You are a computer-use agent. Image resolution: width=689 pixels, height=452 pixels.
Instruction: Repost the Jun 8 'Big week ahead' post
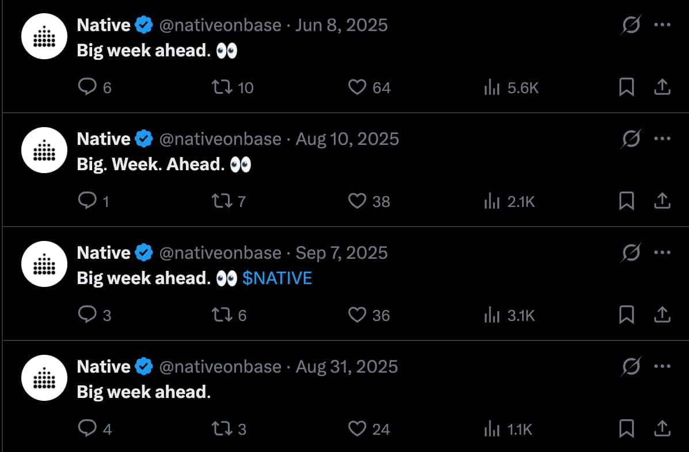click(x=222, y=87)
